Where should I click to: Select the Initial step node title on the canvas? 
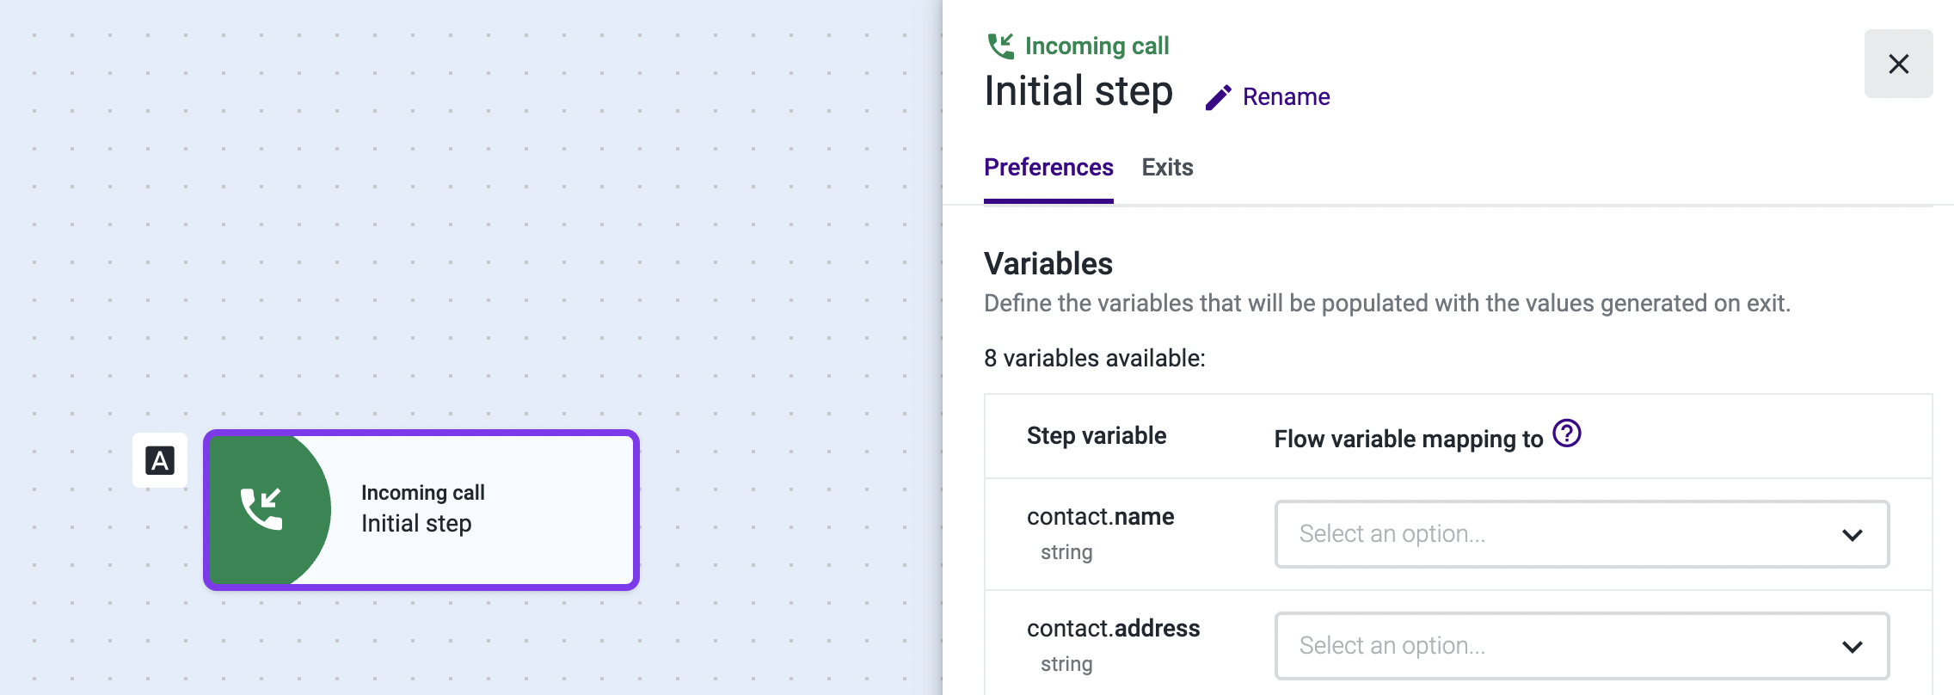click(x=416, y=524)
